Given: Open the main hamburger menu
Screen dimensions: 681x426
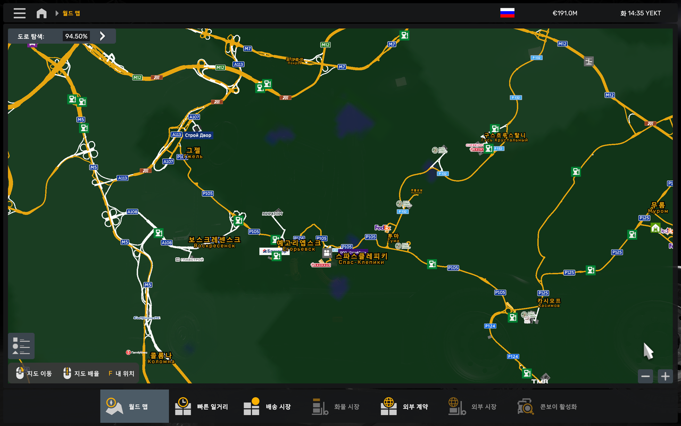Looking at the screenshot, I should coord(19,13).
